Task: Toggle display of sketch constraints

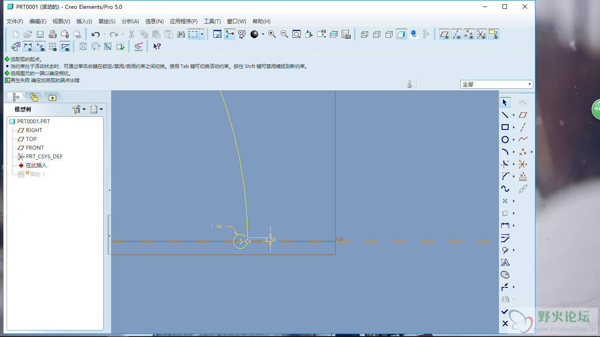Action: [40, 46]
